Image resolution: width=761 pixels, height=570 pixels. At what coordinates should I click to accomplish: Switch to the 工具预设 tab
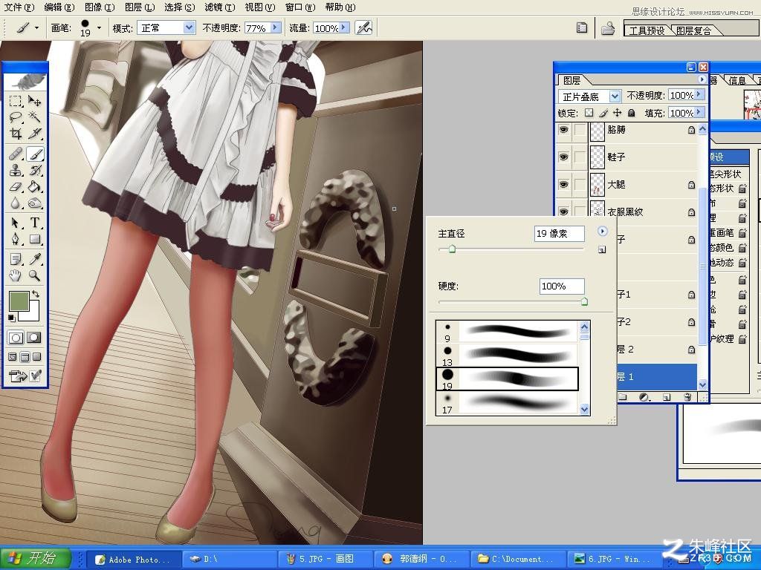click(x=647, y=30)
